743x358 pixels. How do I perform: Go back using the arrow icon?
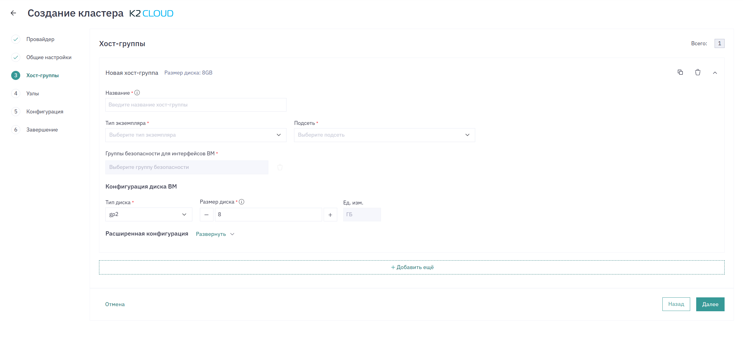click(13, 13)
